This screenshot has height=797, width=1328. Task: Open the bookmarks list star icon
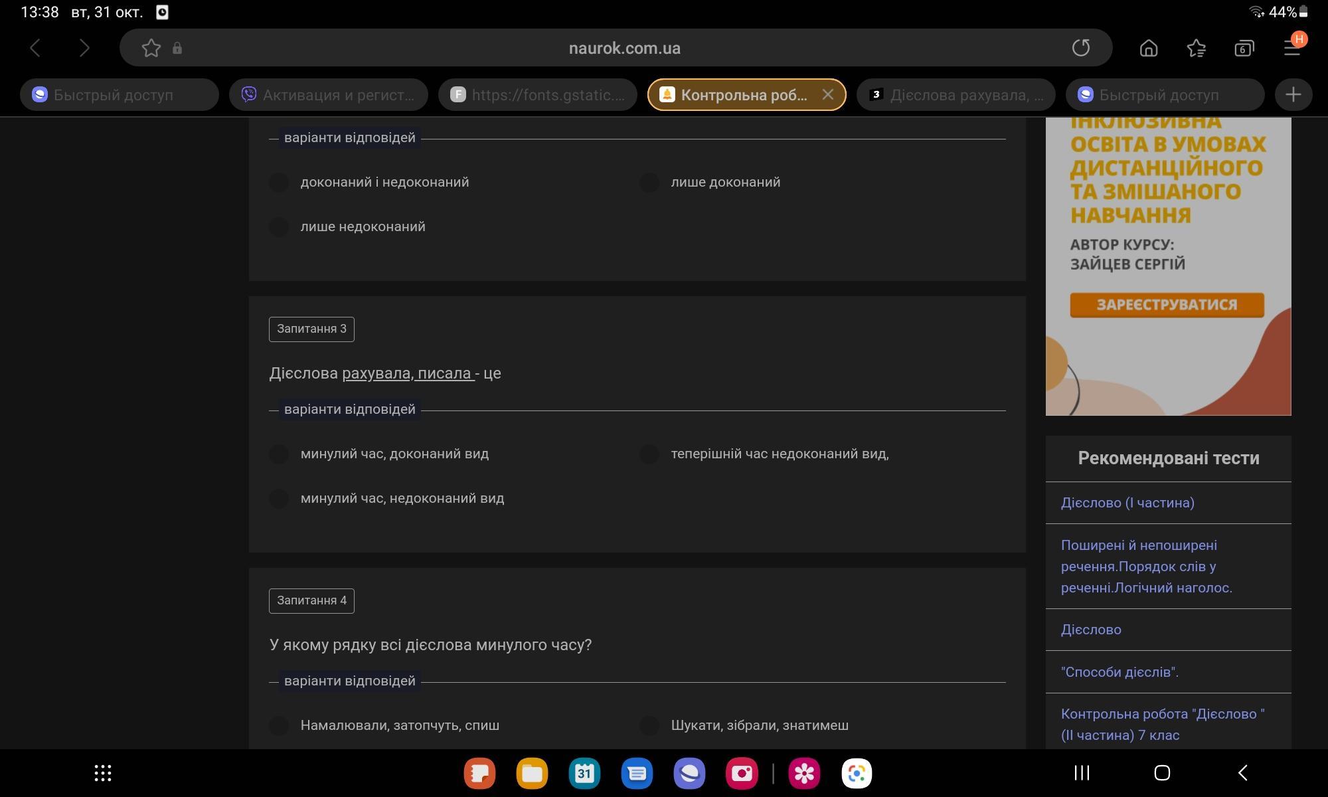(1196, 48)
